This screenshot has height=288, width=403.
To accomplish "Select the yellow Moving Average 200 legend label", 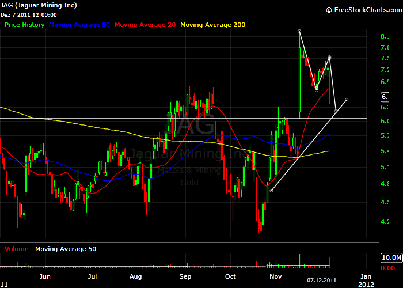I will 213,25.
